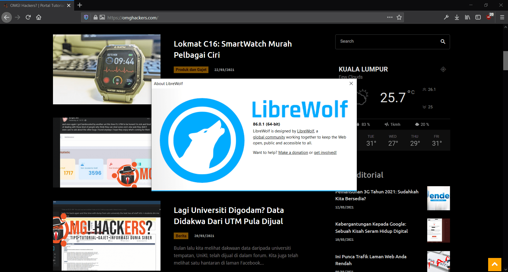This screenshot has height=272, width=508.
Task: Open the LibreWolf link in the About dialog
Action: 306,131
